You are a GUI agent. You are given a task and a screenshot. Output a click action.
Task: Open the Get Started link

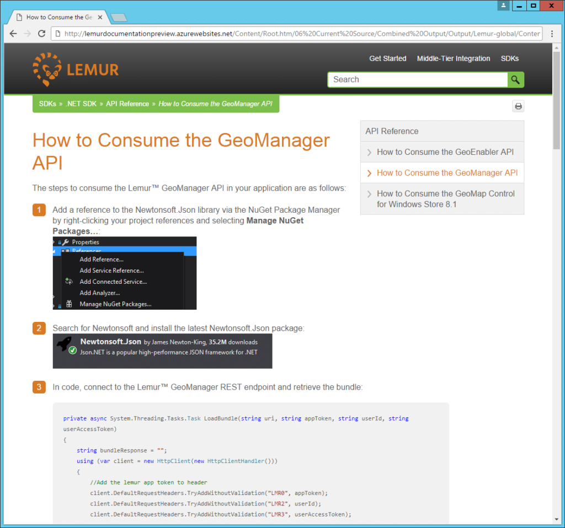pos(387,58)
